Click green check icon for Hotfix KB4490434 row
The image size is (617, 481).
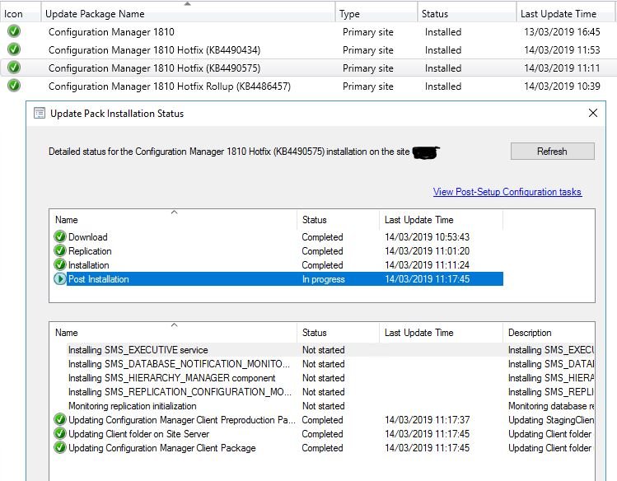(x=14, y=49)
